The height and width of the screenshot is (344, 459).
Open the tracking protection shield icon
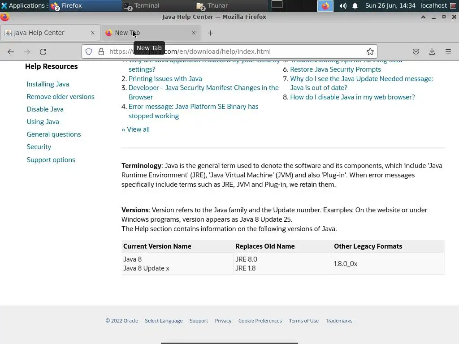(89, 52)
